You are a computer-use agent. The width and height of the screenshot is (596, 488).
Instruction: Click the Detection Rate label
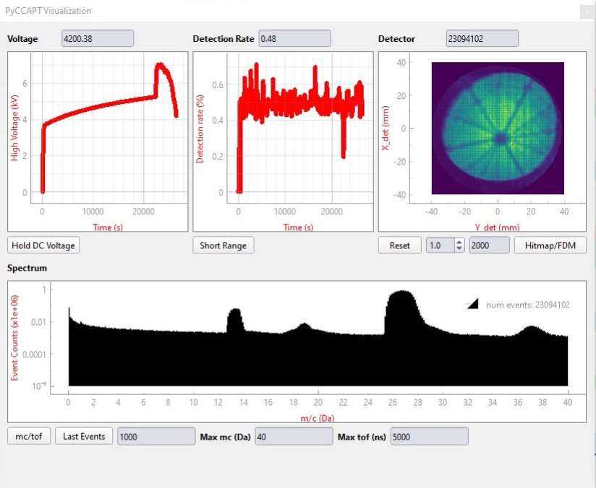coord(223,39)
